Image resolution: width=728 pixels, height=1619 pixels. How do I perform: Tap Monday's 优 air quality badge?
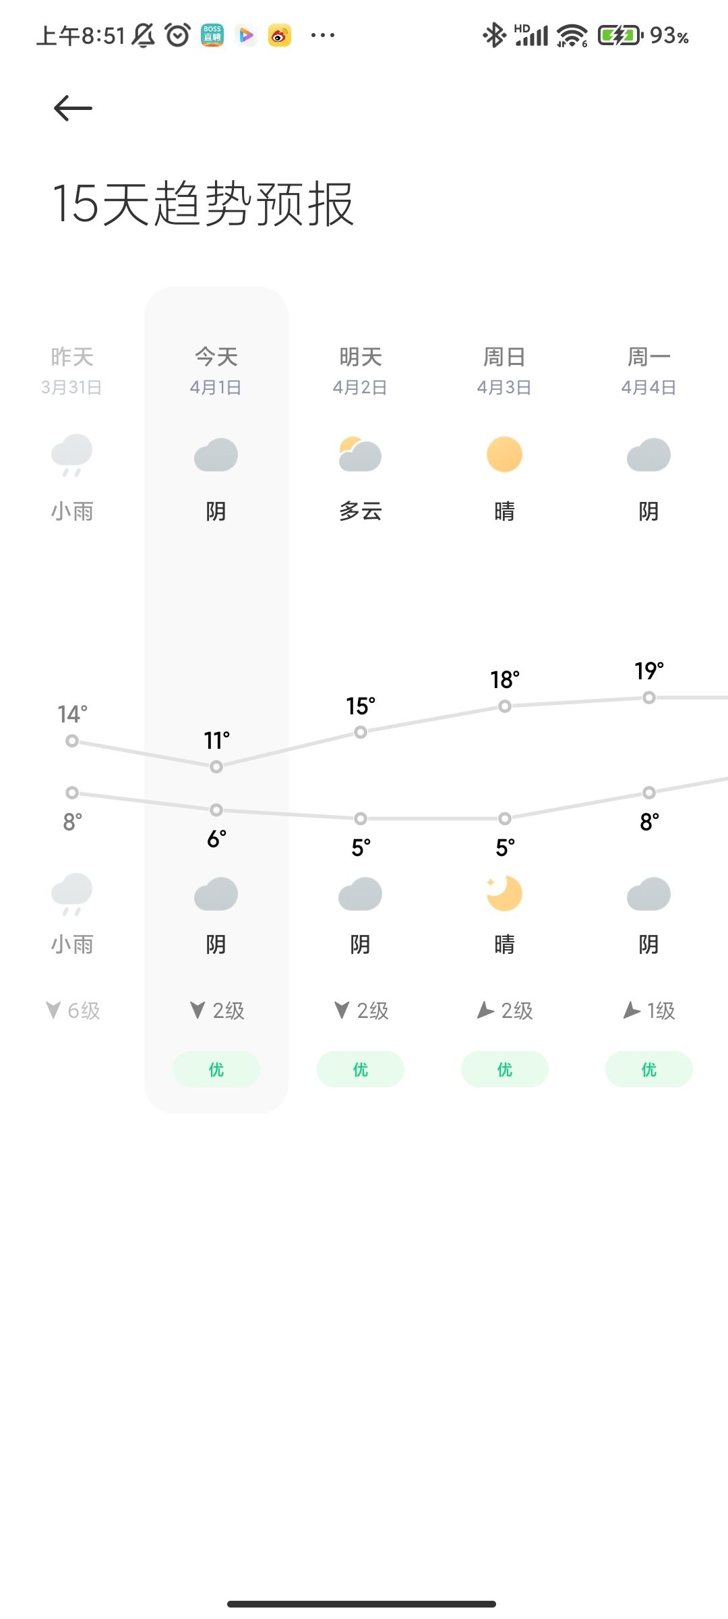tap(648, 1069)
